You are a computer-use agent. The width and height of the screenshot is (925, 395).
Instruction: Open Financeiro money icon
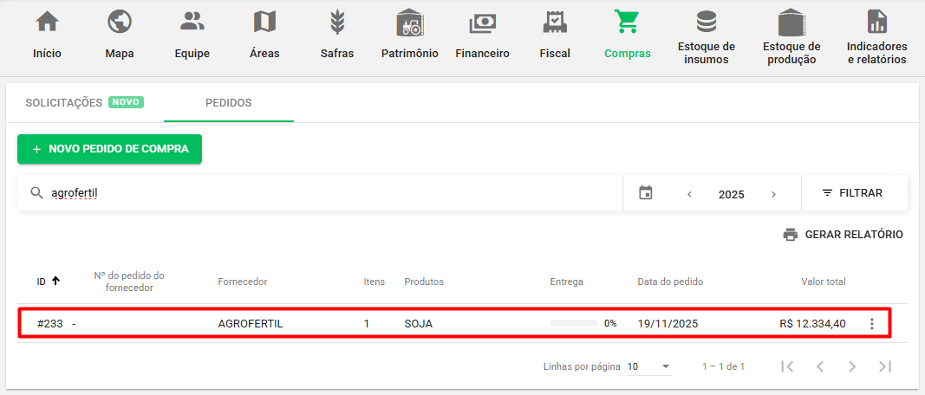tap(482, 22)
